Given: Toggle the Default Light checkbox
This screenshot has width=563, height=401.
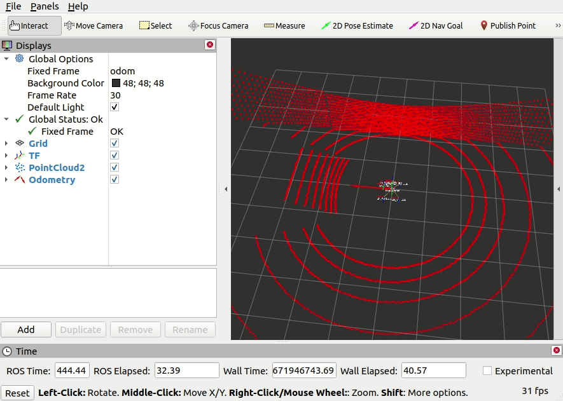Looking at the screenshot, I should (x=115, y=107).
